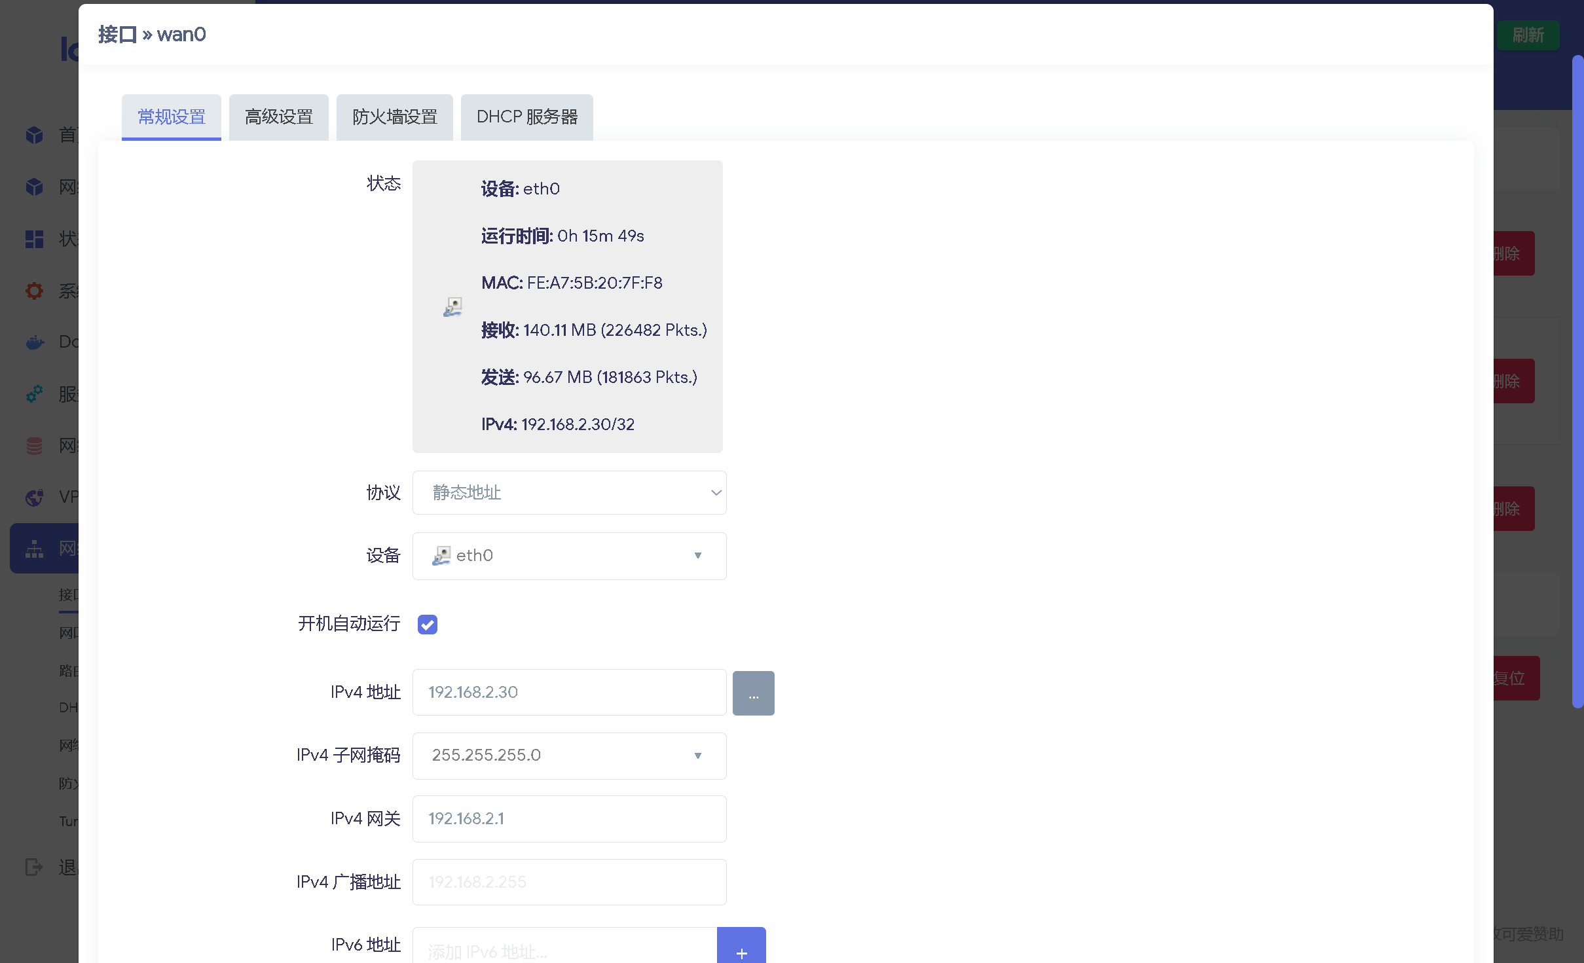Screen dimensions: 1584x963
Task: Click the 运行时间 0h 15m 49s text
Action: pyautogui.click(x=562, y=236)
